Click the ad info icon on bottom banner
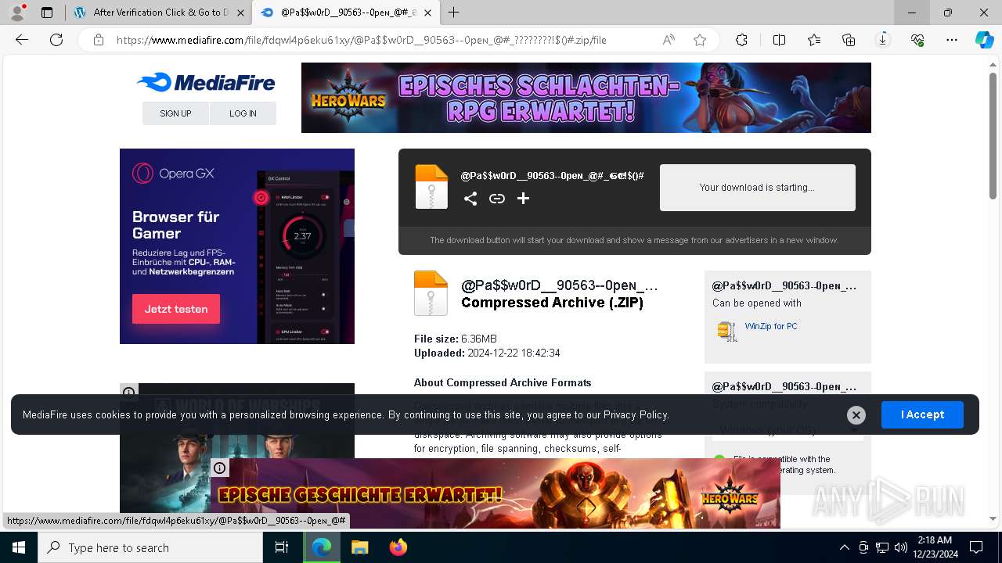This screenshot has width=1002, height=563. [x=220, y=468]
